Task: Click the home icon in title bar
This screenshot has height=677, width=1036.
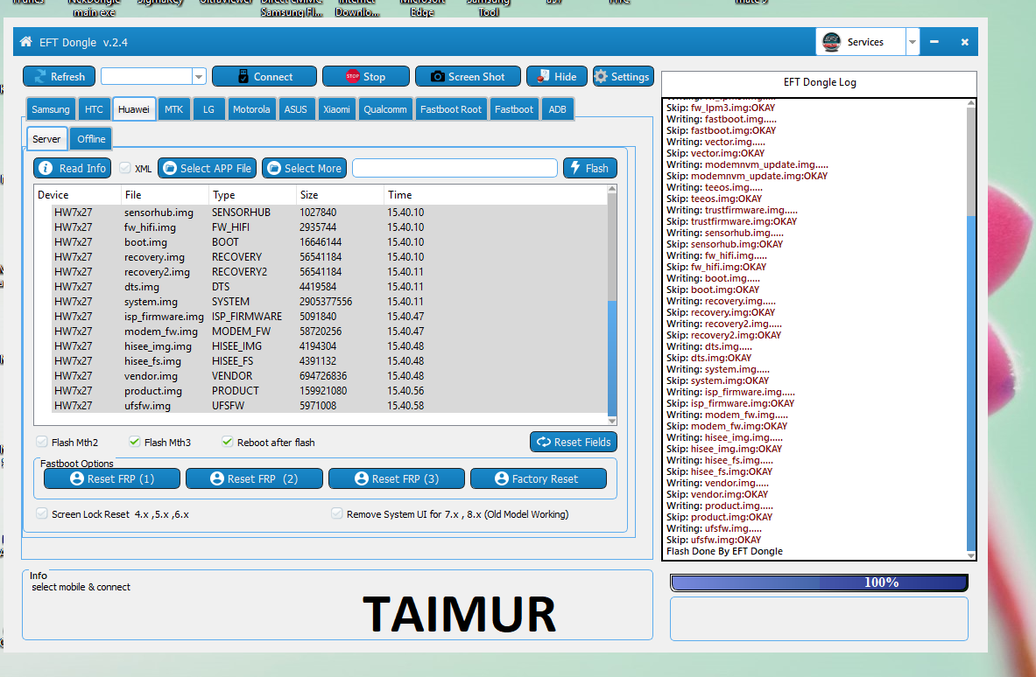Action: (25, 42)
